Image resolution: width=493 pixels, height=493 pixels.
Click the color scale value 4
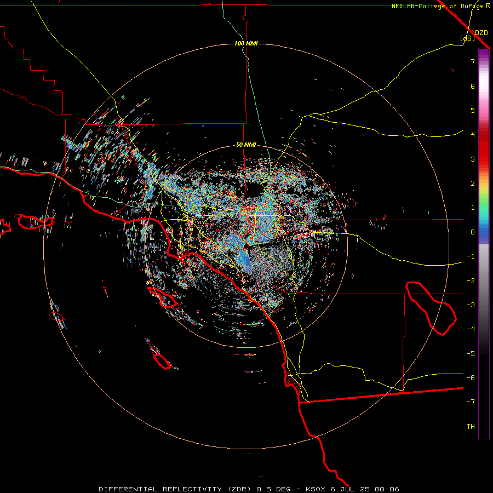473,135
